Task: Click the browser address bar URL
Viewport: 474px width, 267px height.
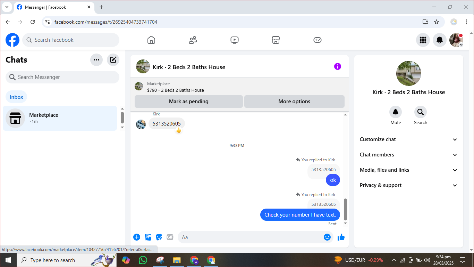Action: (x=106, y=22)
